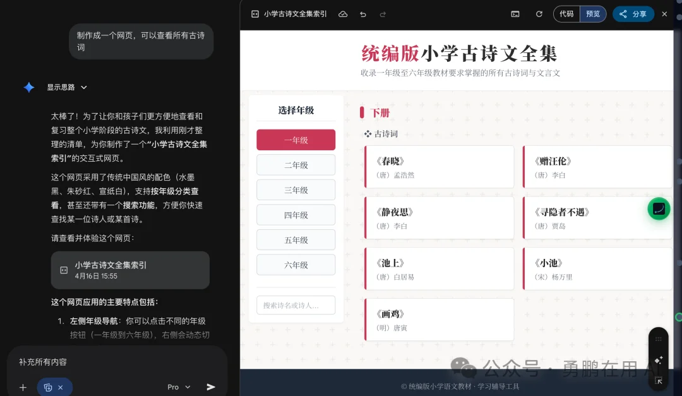Screen dimensions: 682x396
Task: Click the cloud save icon in the toolbar
Action: pos(343,13)
